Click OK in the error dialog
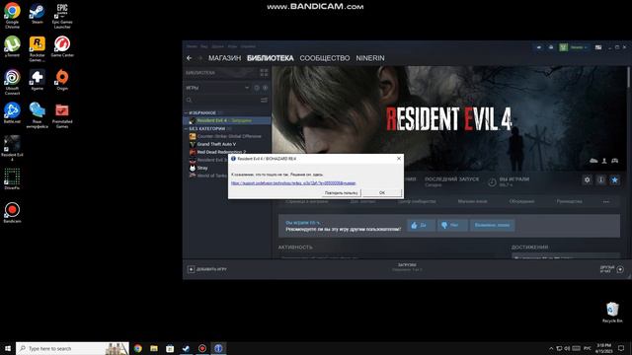The width and height of the screenshot is (632, 355). (x=382, y=193)
